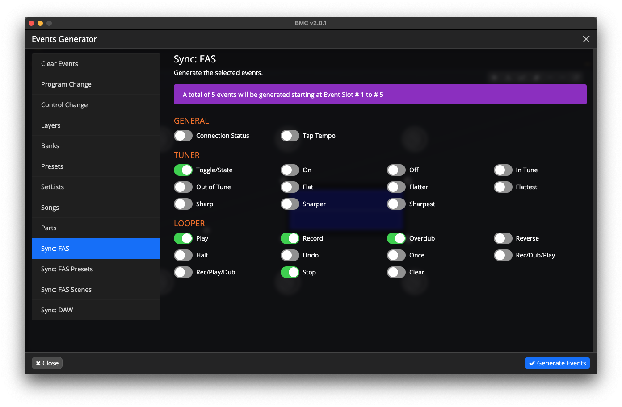Open the Songs section
622x407 pixels.
[x=96, y=208]
